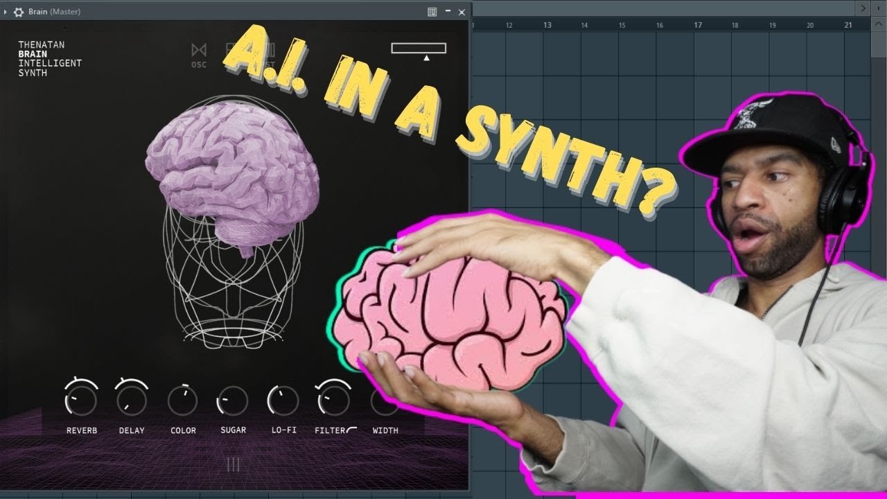Open the preset dropdown triangle

pyautogui.click(x=426, y=58)
